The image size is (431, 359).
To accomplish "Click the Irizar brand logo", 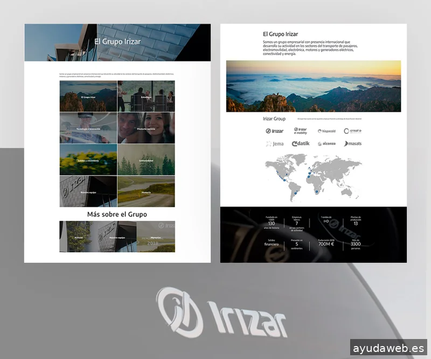I will pos(274,131).
